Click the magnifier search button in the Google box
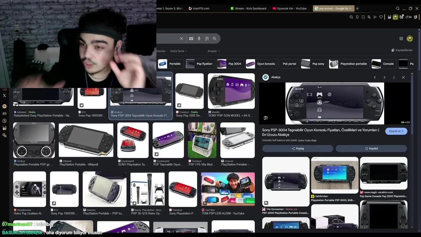This screenshot has height=237, width=421. pos(214,39)
